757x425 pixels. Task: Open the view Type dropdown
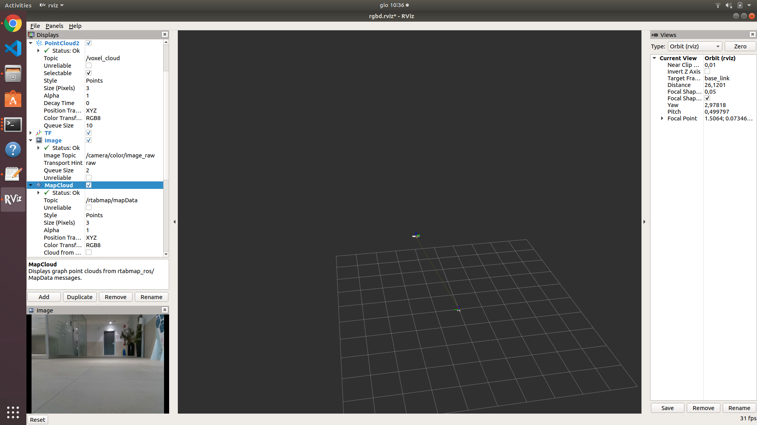(695, 46)
